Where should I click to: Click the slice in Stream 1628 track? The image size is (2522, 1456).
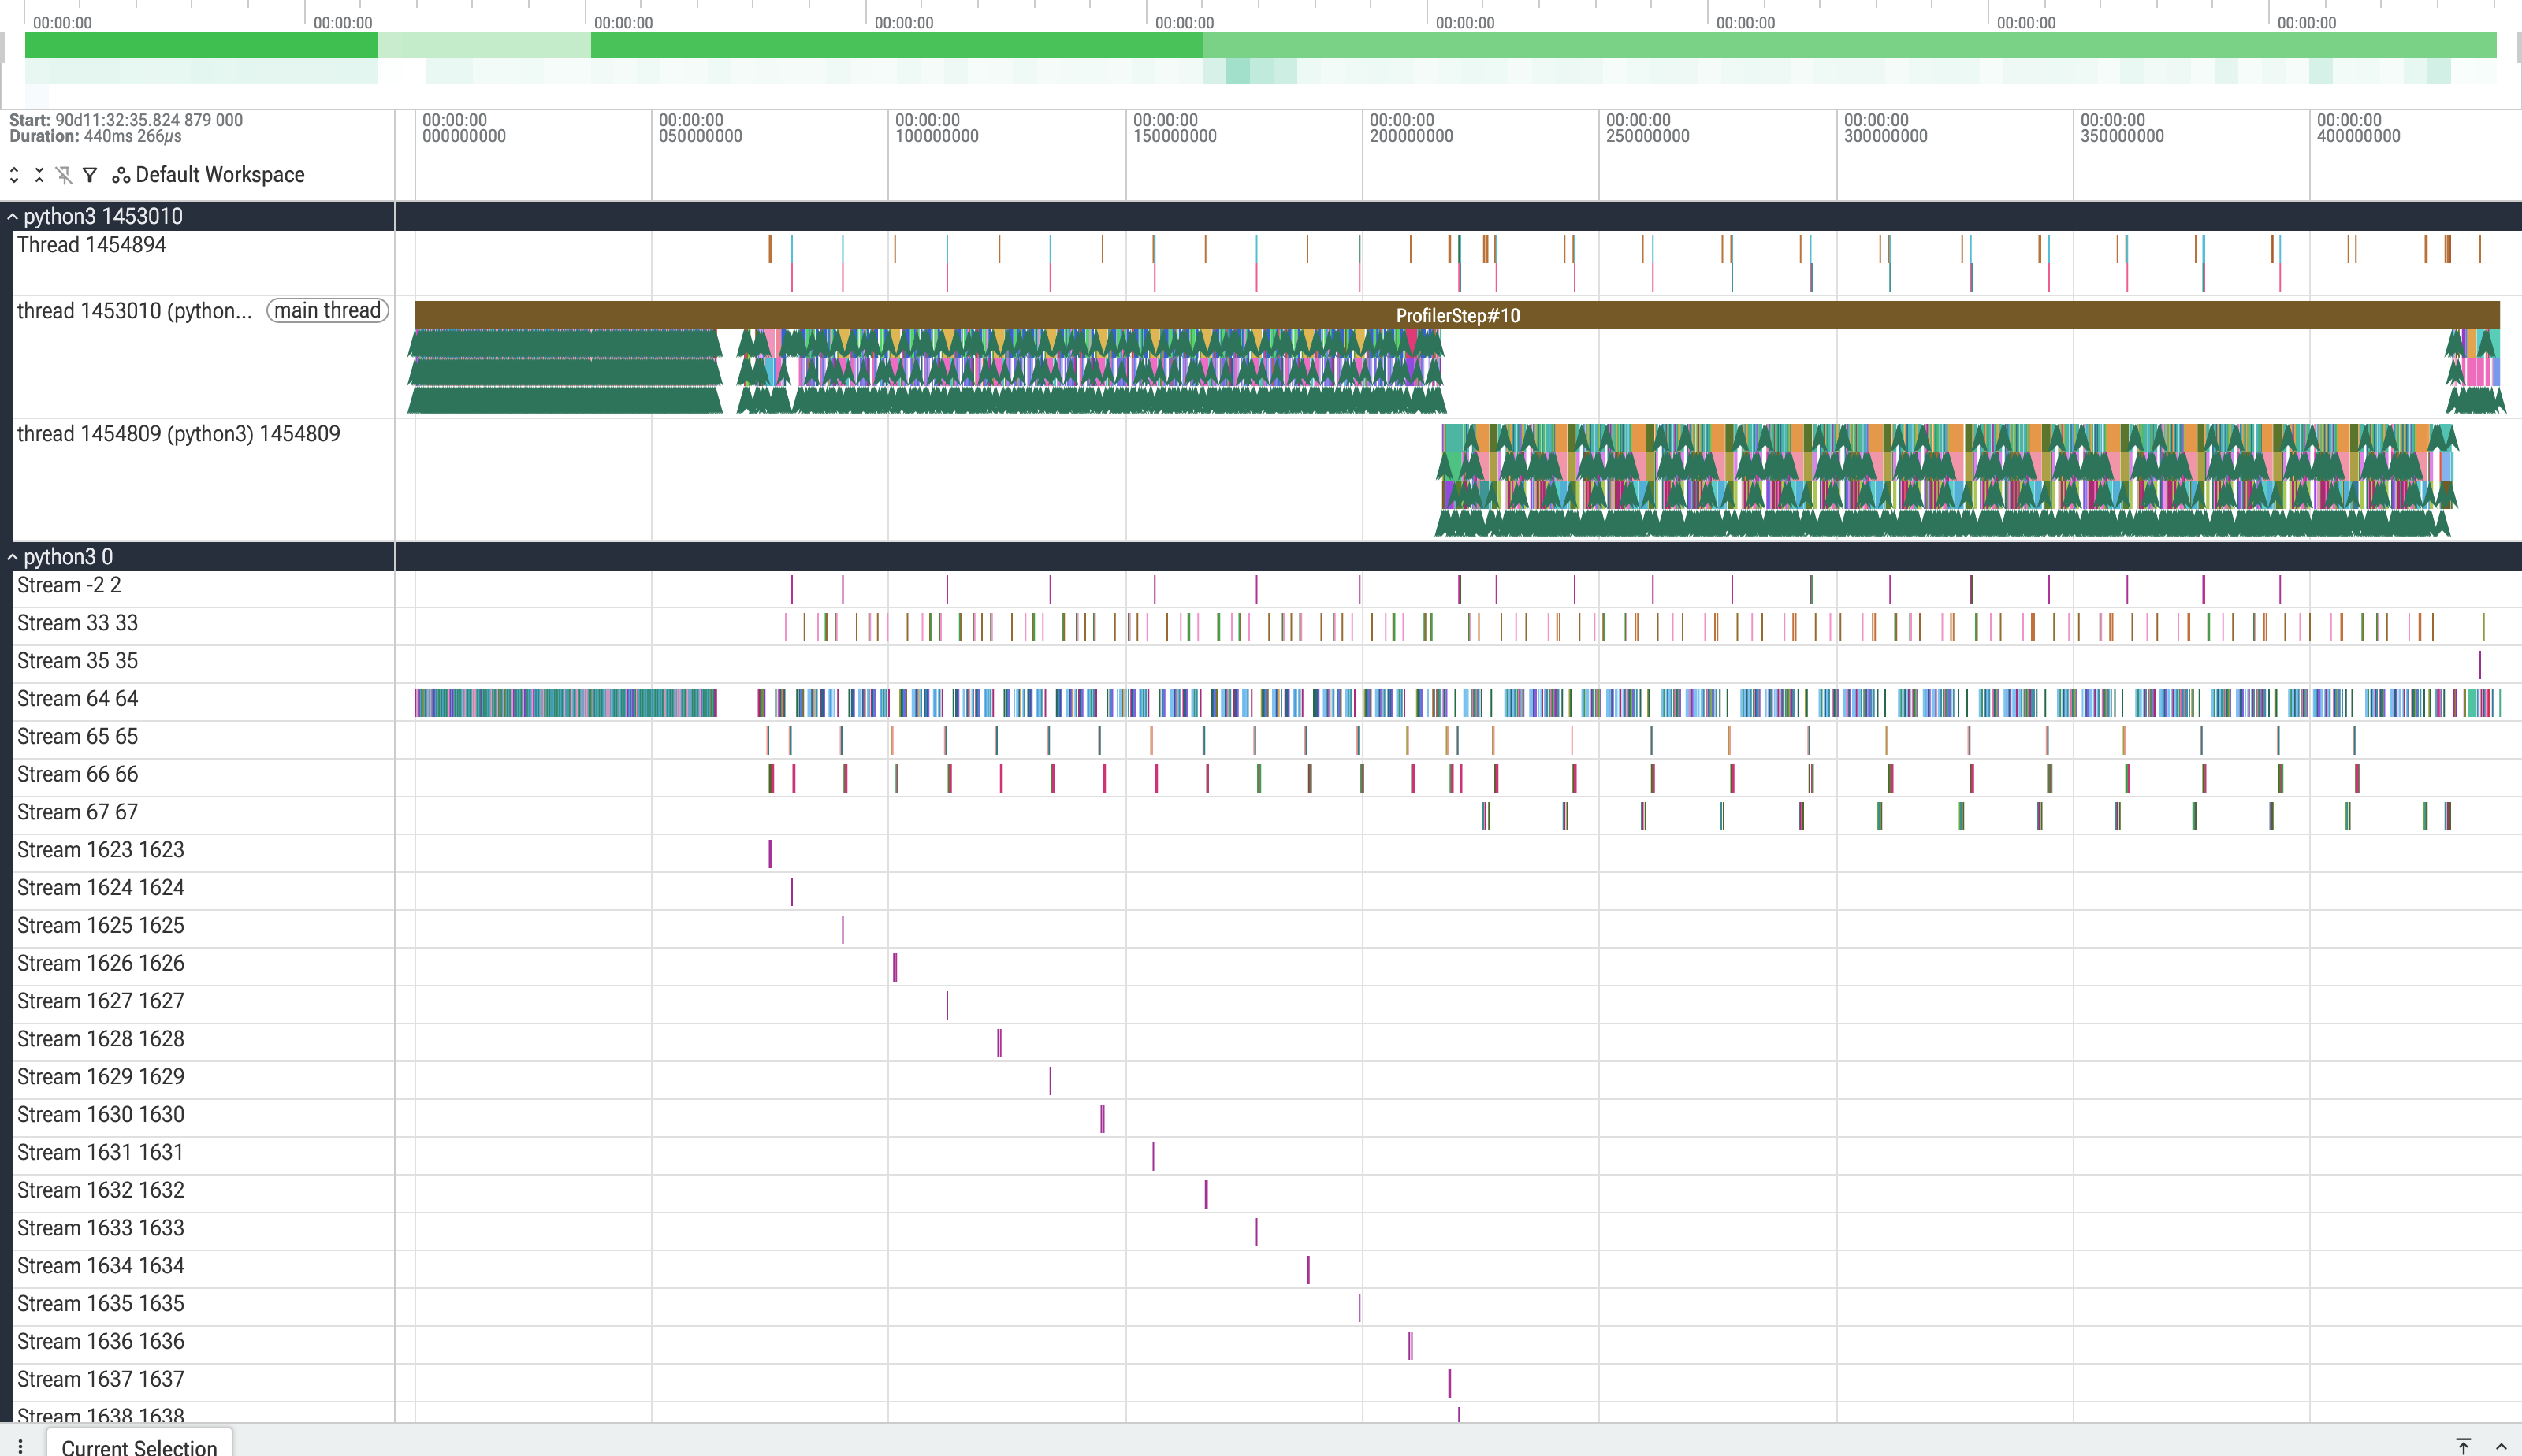tap(999, 1043)
